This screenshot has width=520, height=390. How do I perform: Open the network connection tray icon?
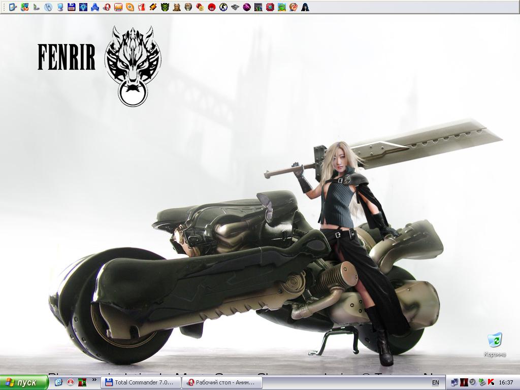[x=454, y=383]
